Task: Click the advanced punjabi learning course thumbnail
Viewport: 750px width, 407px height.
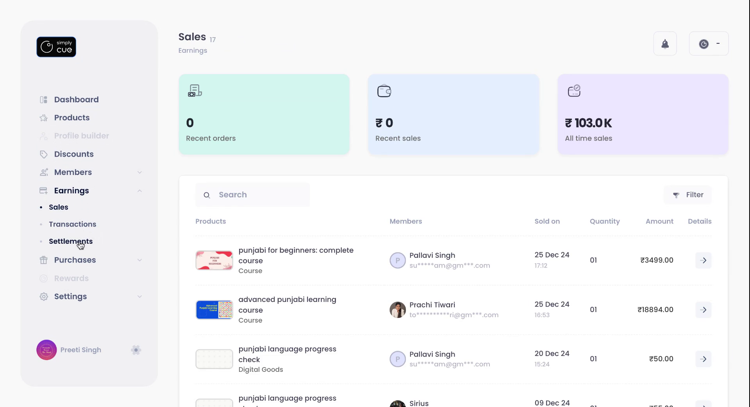Action: tap(214, 310)
